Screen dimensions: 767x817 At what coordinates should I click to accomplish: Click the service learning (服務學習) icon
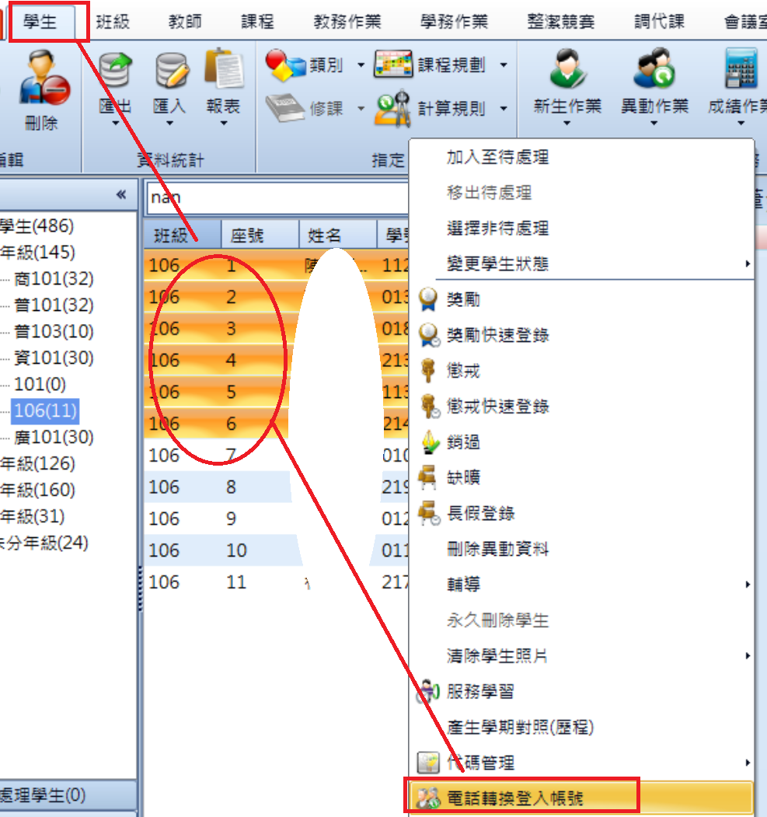[x=429, y=691]
